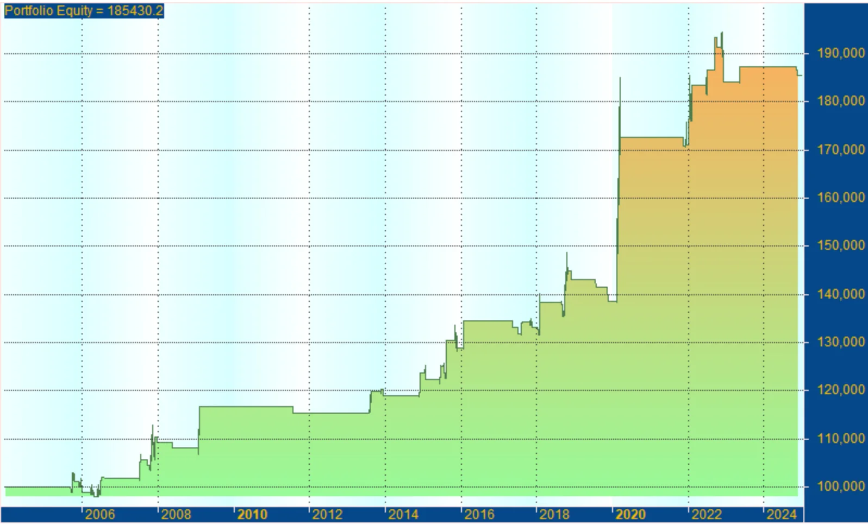Select the 180,000 y-axis value
Viewport: 868px width, 525px height.
pyautogui.click(x=841, y=101)
